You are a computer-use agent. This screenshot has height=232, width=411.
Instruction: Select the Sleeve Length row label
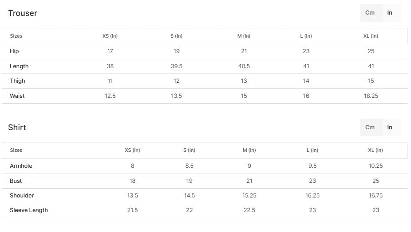coord(29,210)
